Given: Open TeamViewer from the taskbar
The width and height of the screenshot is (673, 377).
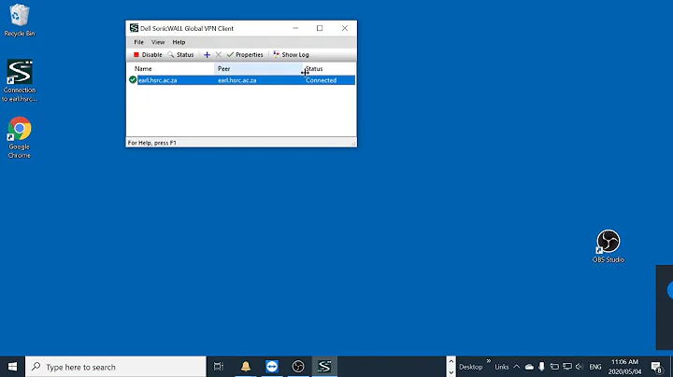Looking at the screenshot, I should [x=272, y=367].
